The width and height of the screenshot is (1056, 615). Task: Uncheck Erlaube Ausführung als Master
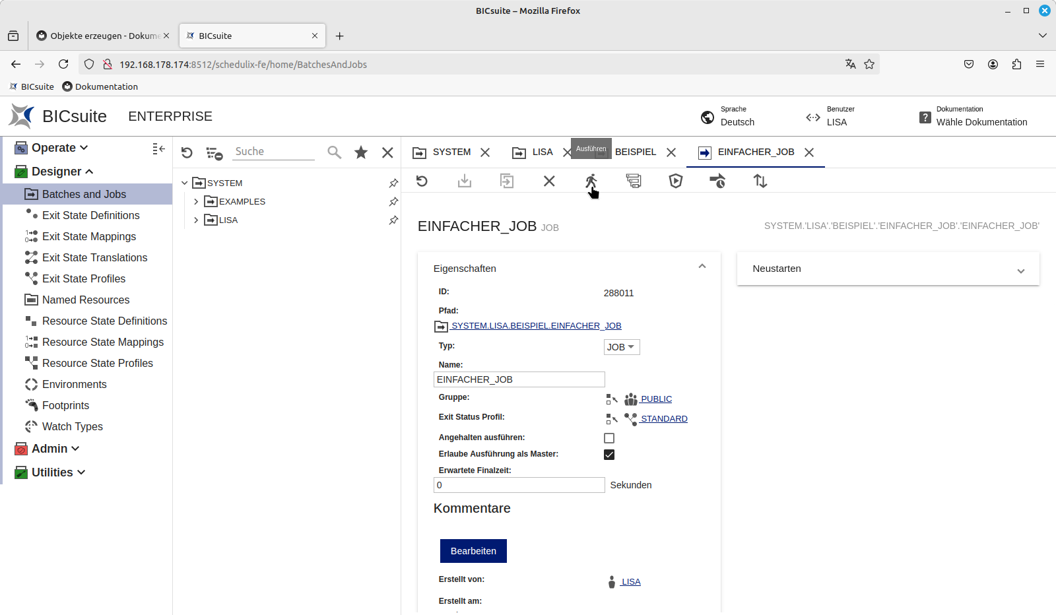coord(609,455)
